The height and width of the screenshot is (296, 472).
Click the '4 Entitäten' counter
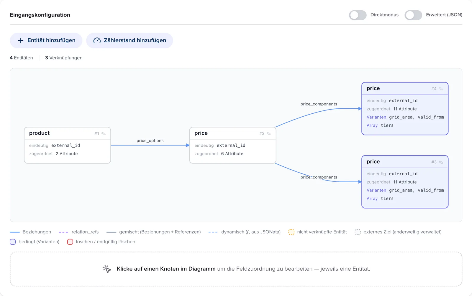click(21, 58)
